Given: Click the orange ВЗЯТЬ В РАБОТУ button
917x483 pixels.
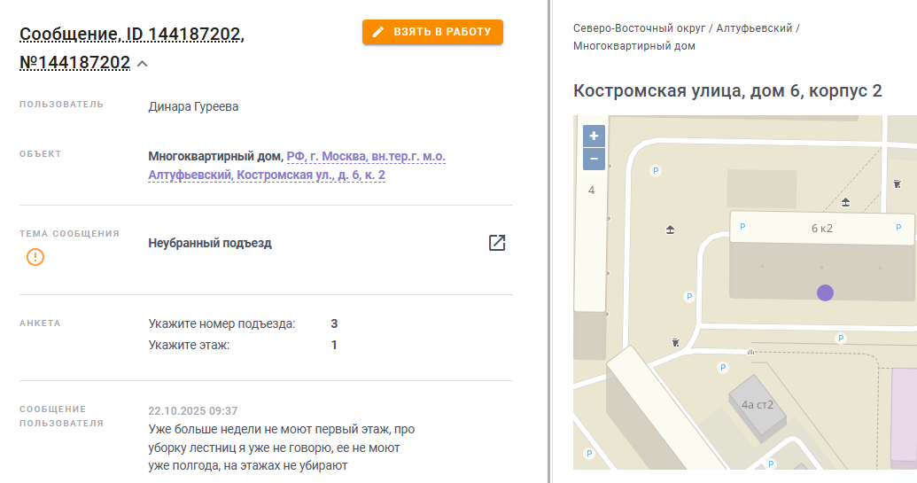Looking at the screenshot, I should (432, 32).
